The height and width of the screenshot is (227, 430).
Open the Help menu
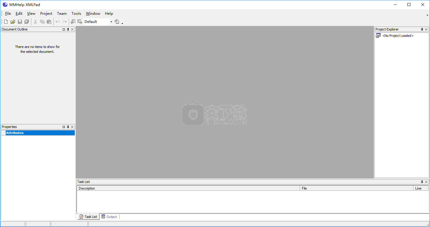coord(109,14)
